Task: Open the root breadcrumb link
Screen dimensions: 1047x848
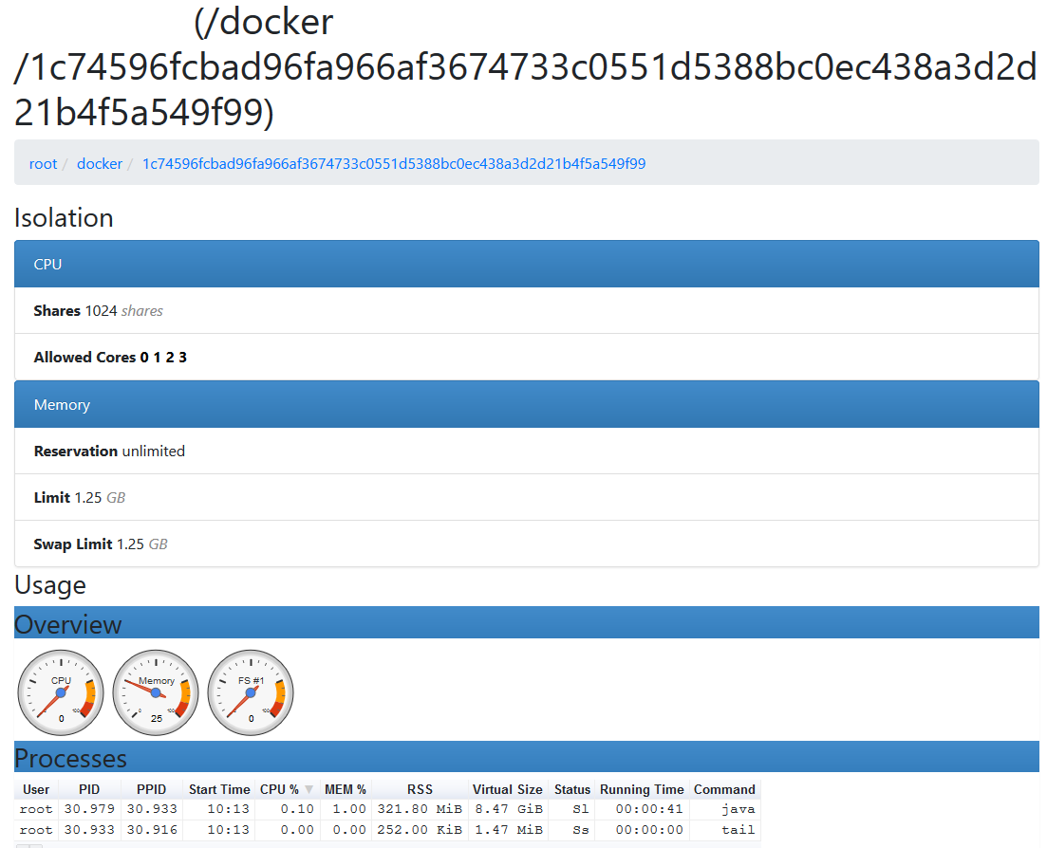Action: tap(43, 163)
